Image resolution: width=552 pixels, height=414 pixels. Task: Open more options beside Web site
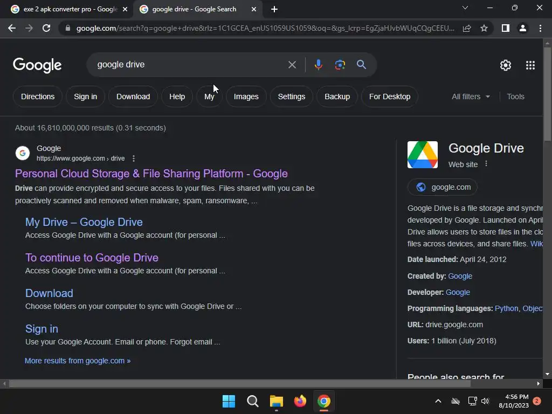pos(486,164)
